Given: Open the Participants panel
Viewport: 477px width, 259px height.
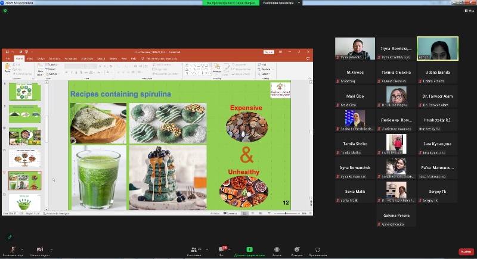Looking at the screenshot, I should [x=194, y=249].
